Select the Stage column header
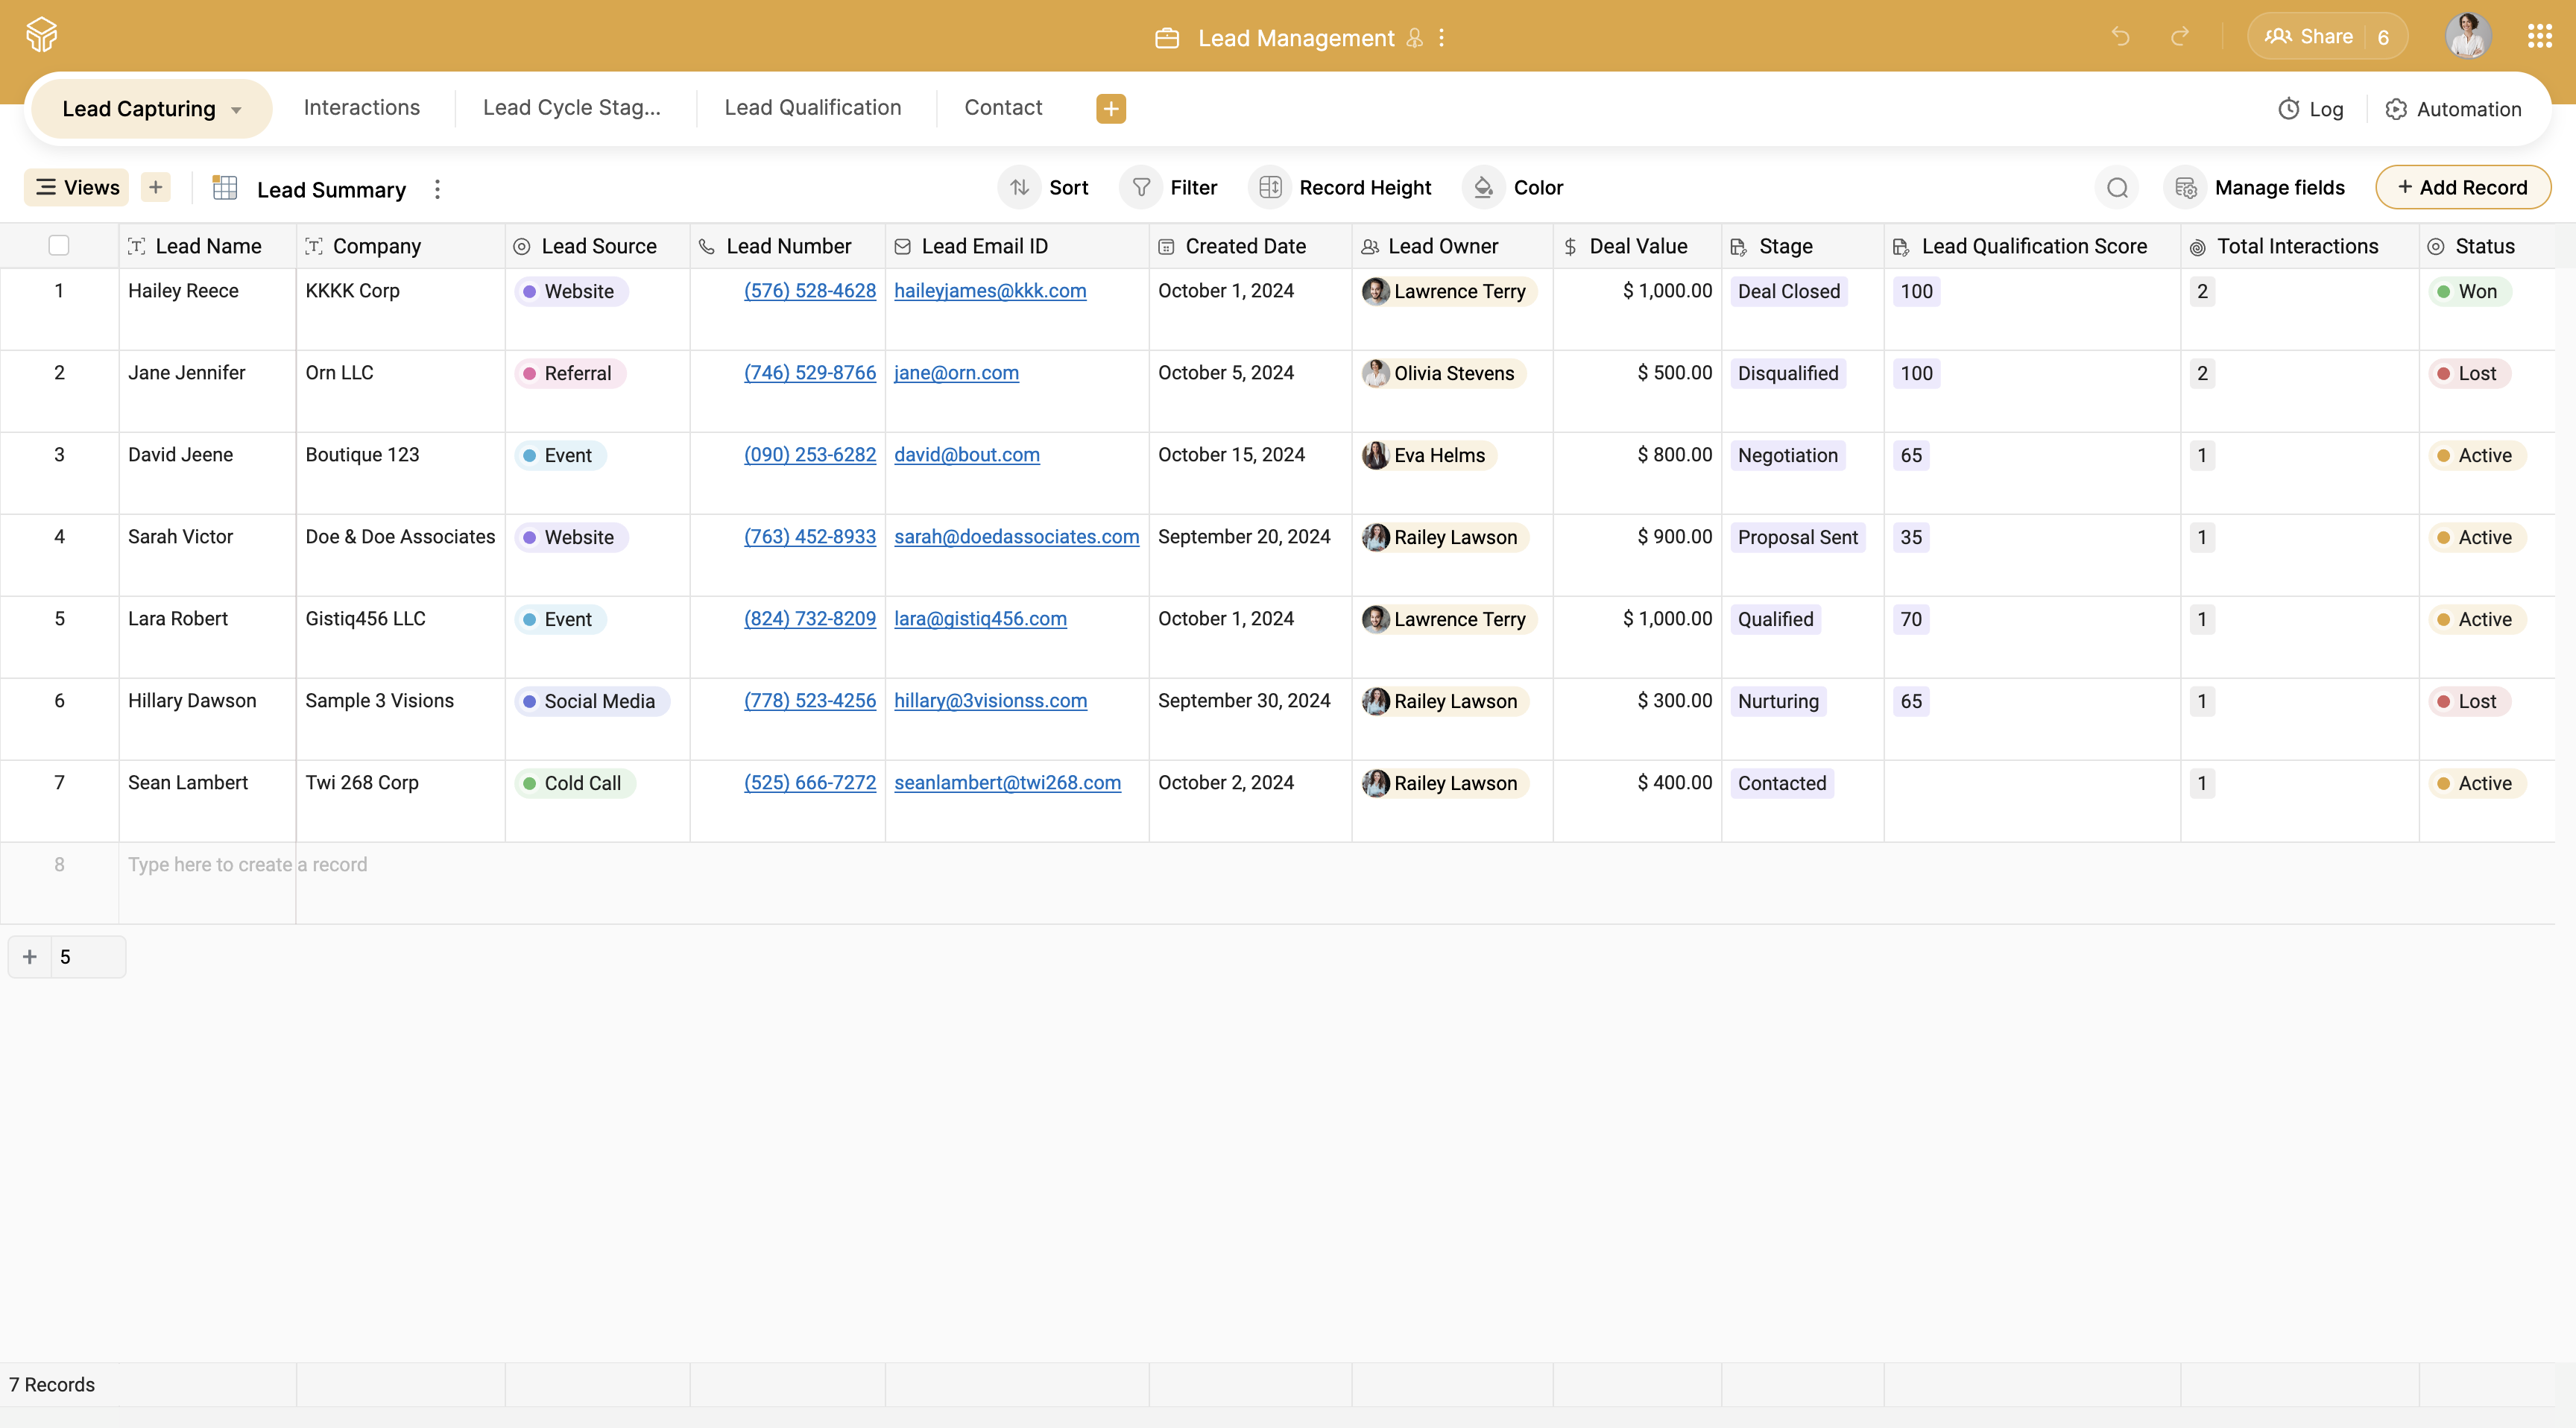 (1803, 246)
